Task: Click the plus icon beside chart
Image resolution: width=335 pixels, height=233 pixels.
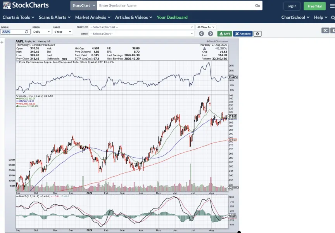Action: coord(2,42)
